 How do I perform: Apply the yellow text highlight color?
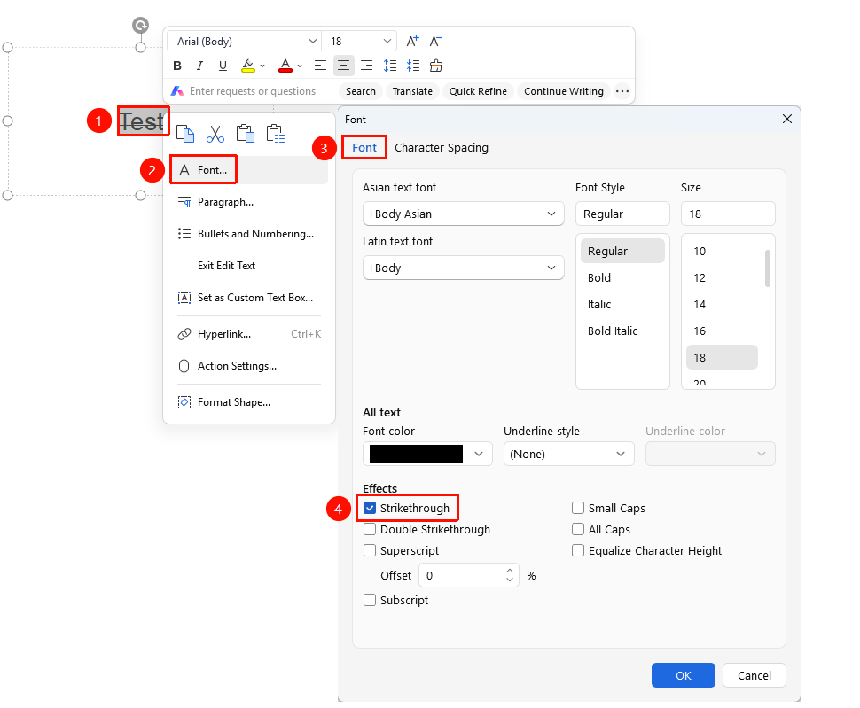(248, 66)
